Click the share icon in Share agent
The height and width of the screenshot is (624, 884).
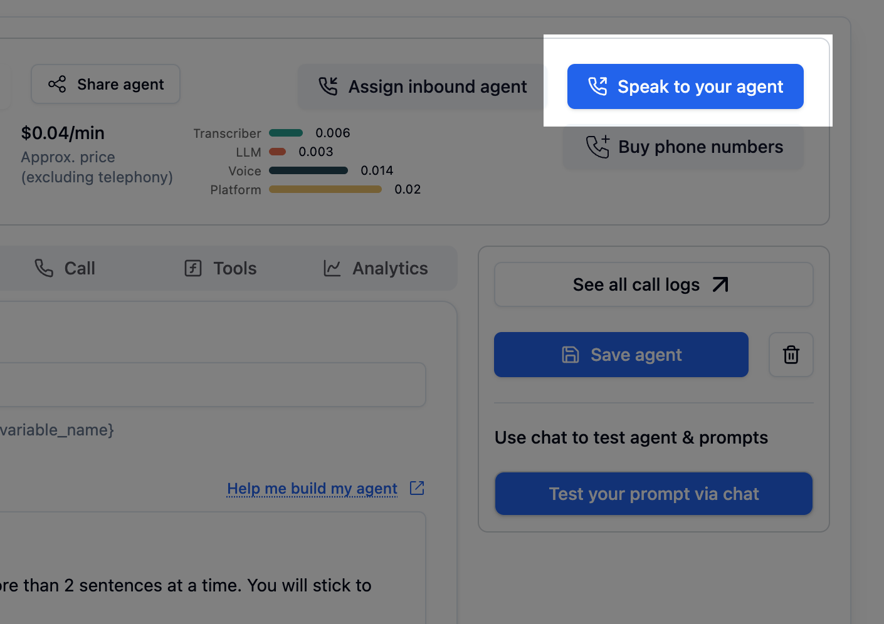[57, 84]
